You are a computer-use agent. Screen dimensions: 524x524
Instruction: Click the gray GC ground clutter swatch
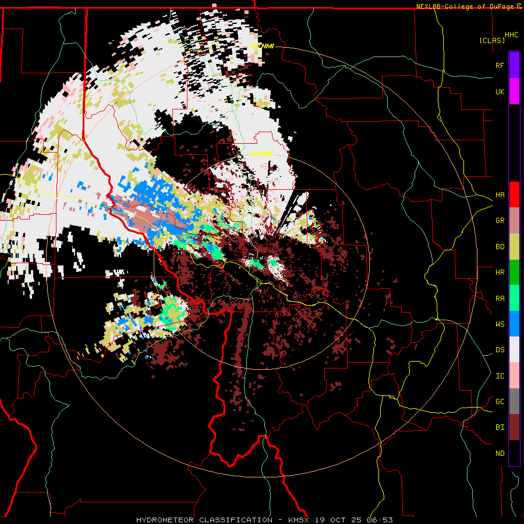click(x=514, y=401)
